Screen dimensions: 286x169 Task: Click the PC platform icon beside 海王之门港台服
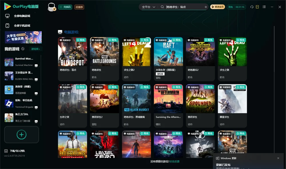(36, 122)
